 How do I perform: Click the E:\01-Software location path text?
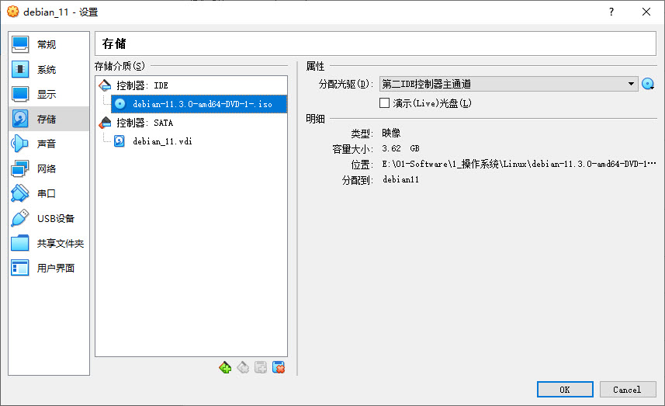pos(518,164)
